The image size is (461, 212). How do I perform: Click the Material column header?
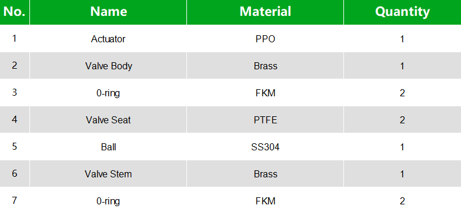coord(265,12)
